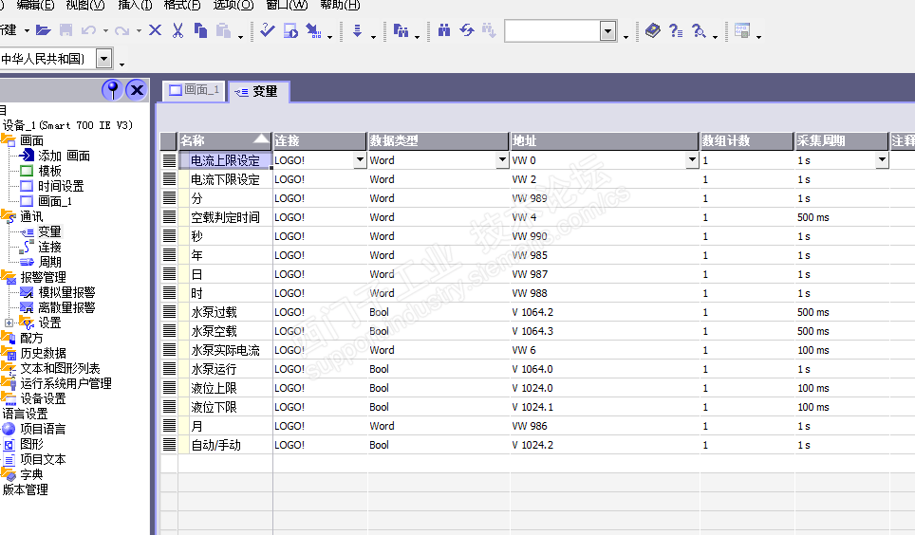Sort table by 名称 column header
The height and width of the screenshot is (535, 915).
[x=225, y=140]
